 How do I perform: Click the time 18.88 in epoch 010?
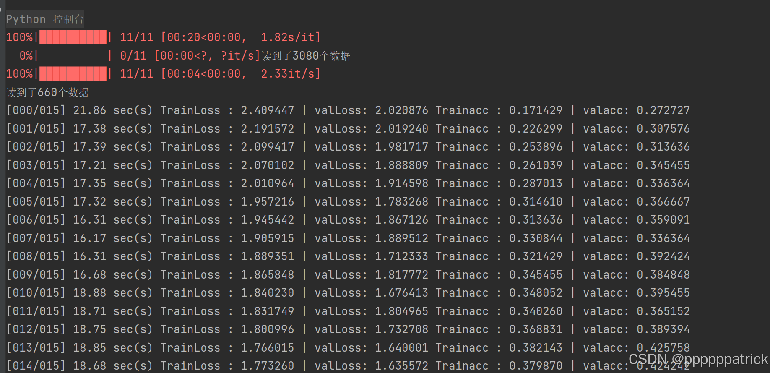click(x=90, y=293)
